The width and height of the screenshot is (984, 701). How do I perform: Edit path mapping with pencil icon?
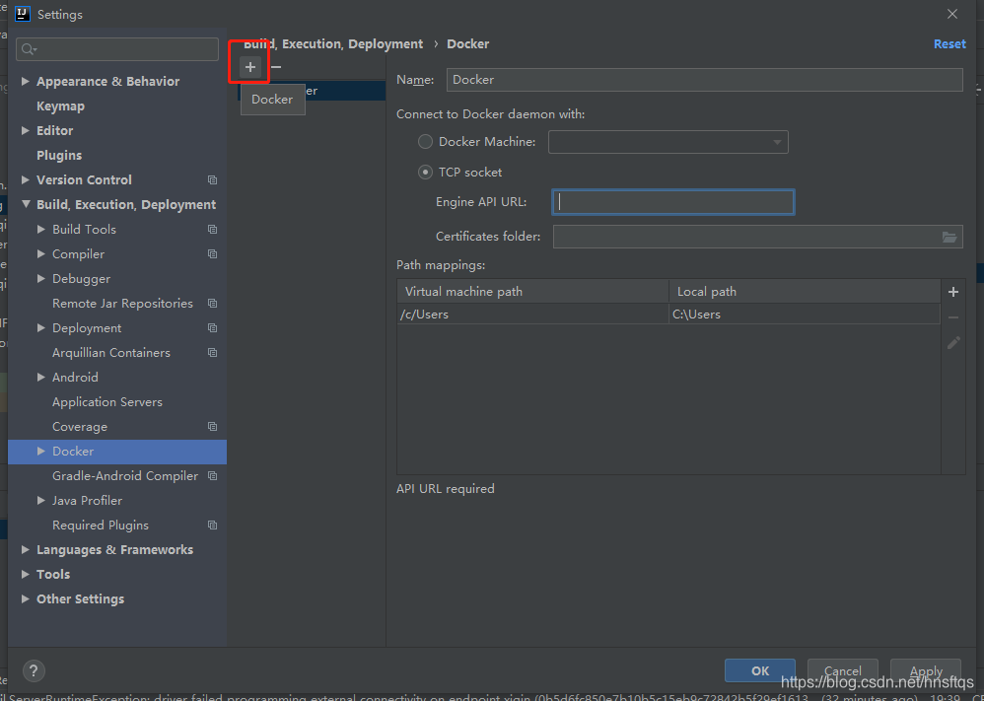tap(953, 343)
